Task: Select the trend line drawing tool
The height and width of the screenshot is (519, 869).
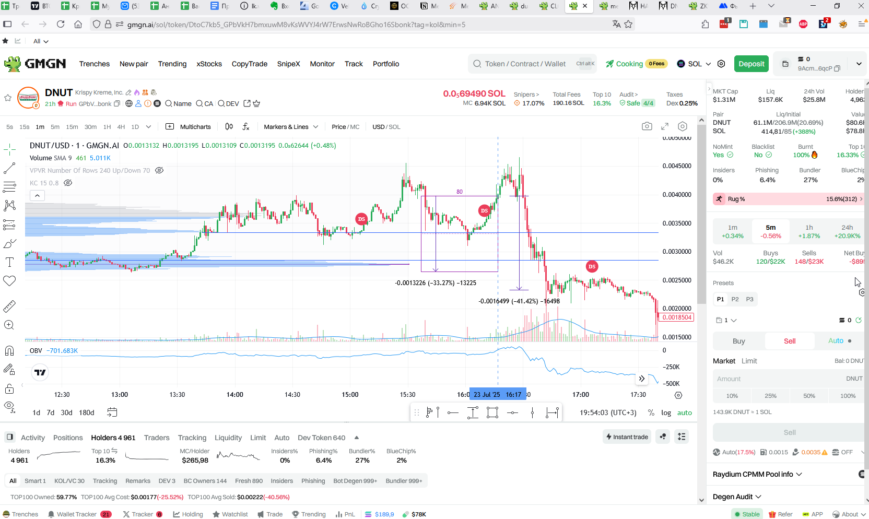Action: [x=9, y=168]
